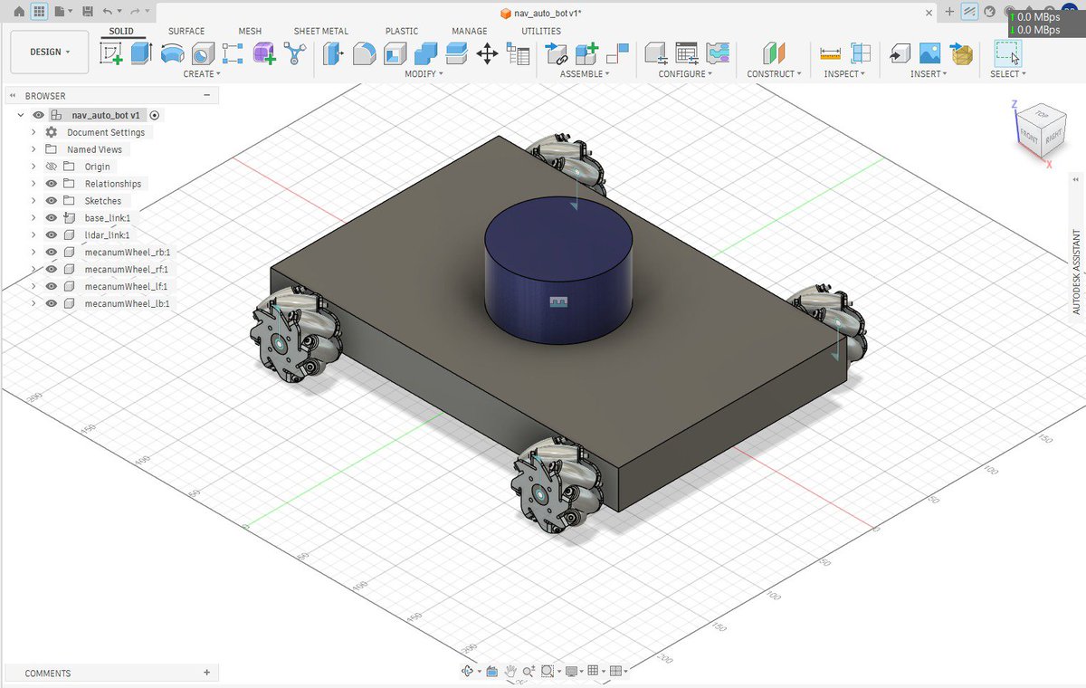Select the Move/Copy tool
Image resolution: width=1086 pixels, height=688 pixels.
(487, 53)
